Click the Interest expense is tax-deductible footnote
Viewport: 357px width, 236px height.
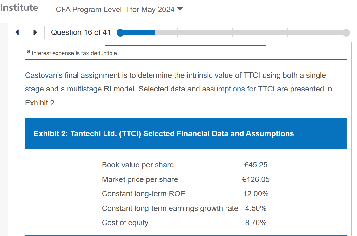75,53
